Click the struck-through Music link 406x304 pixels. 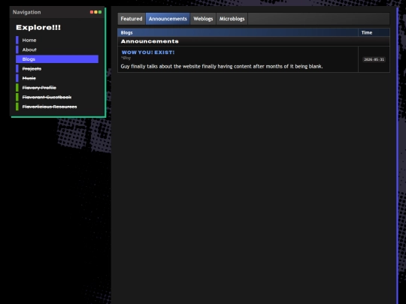tap(57, 78)
